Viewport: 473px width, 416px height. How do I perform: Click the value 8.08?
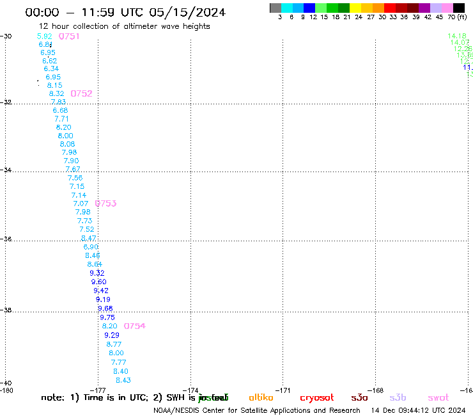(67, 144)
